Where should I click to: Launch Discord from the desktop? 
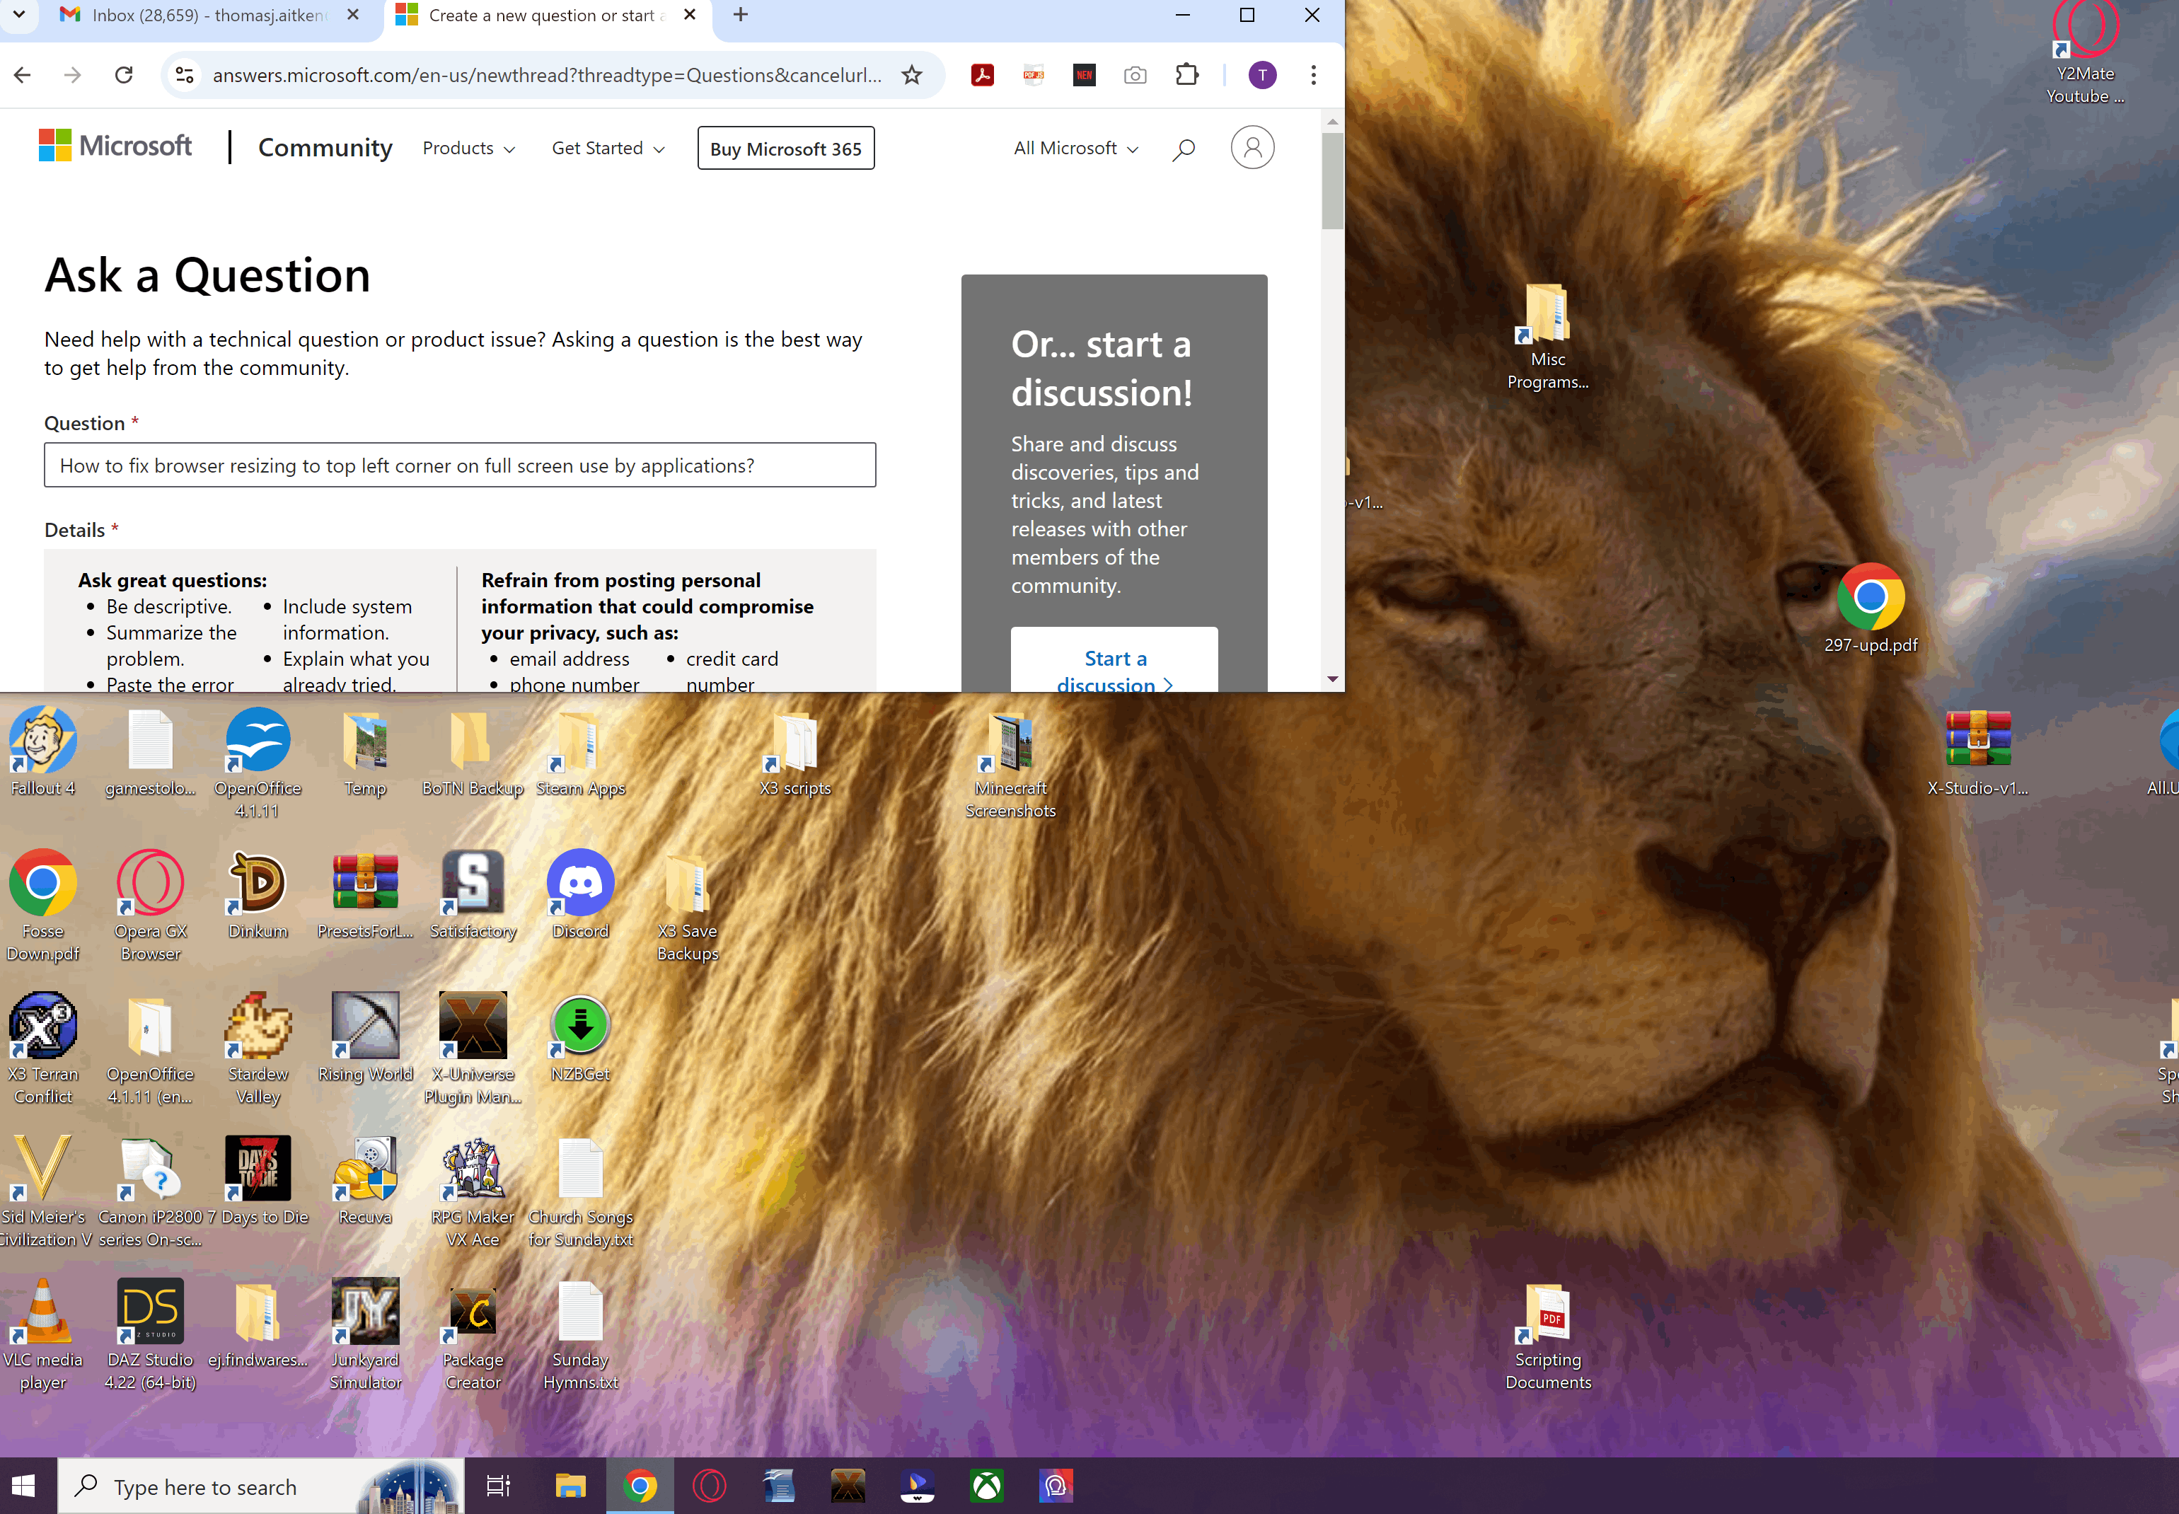coord(579,882)
